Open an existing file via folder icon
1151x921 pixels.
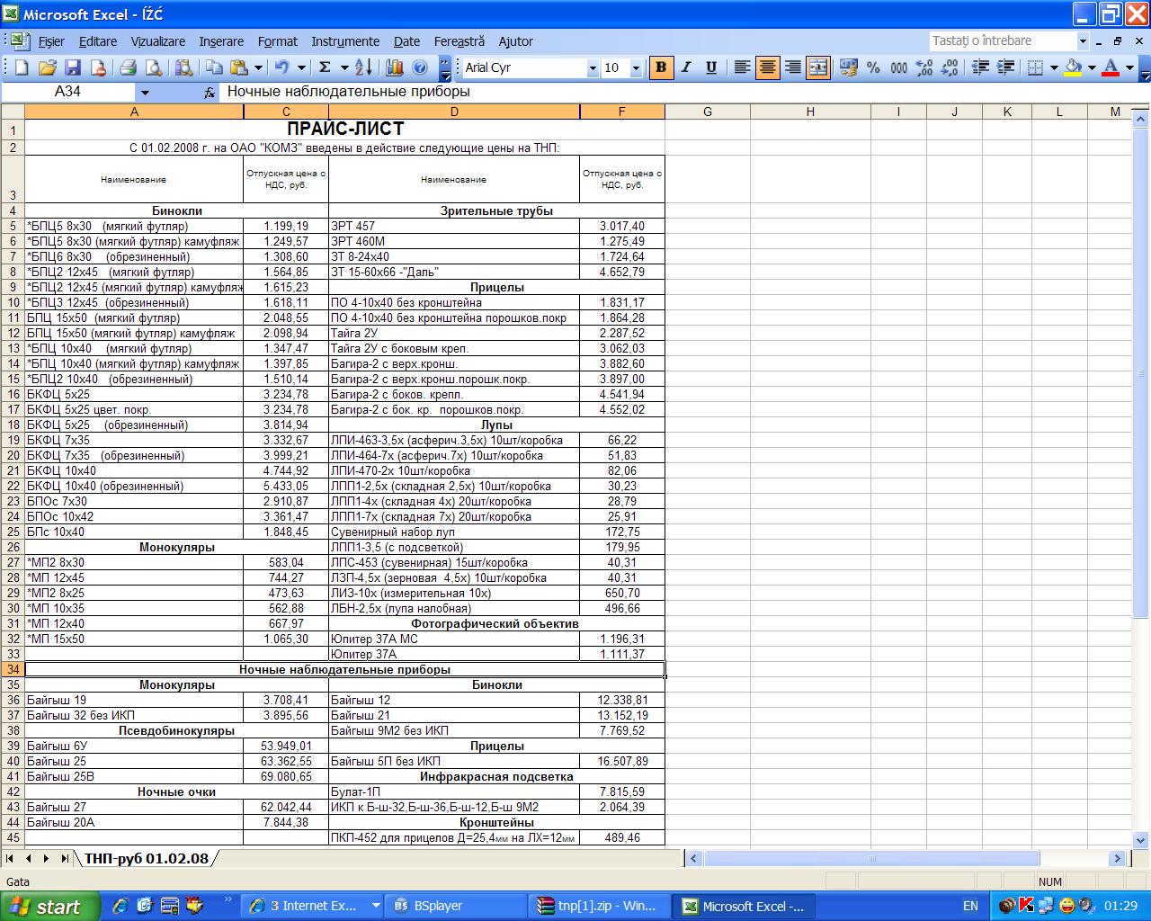(48, 67)
